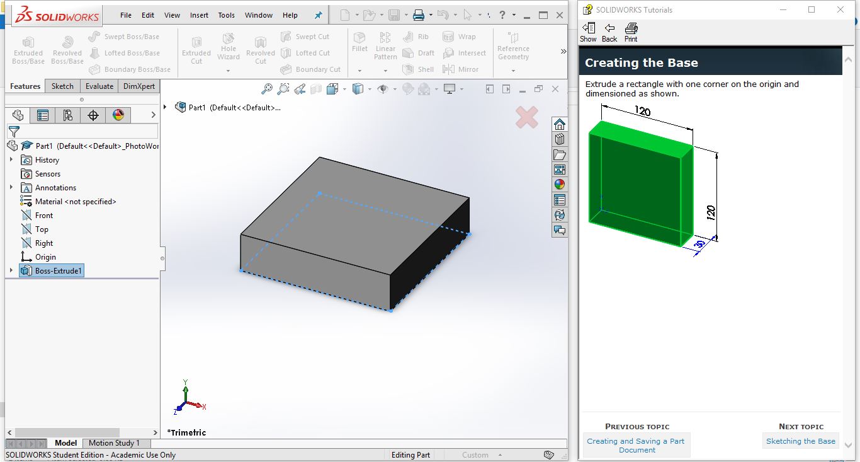
Task: Select the Front plane in feature tree
Action: [x=37, y=216]
